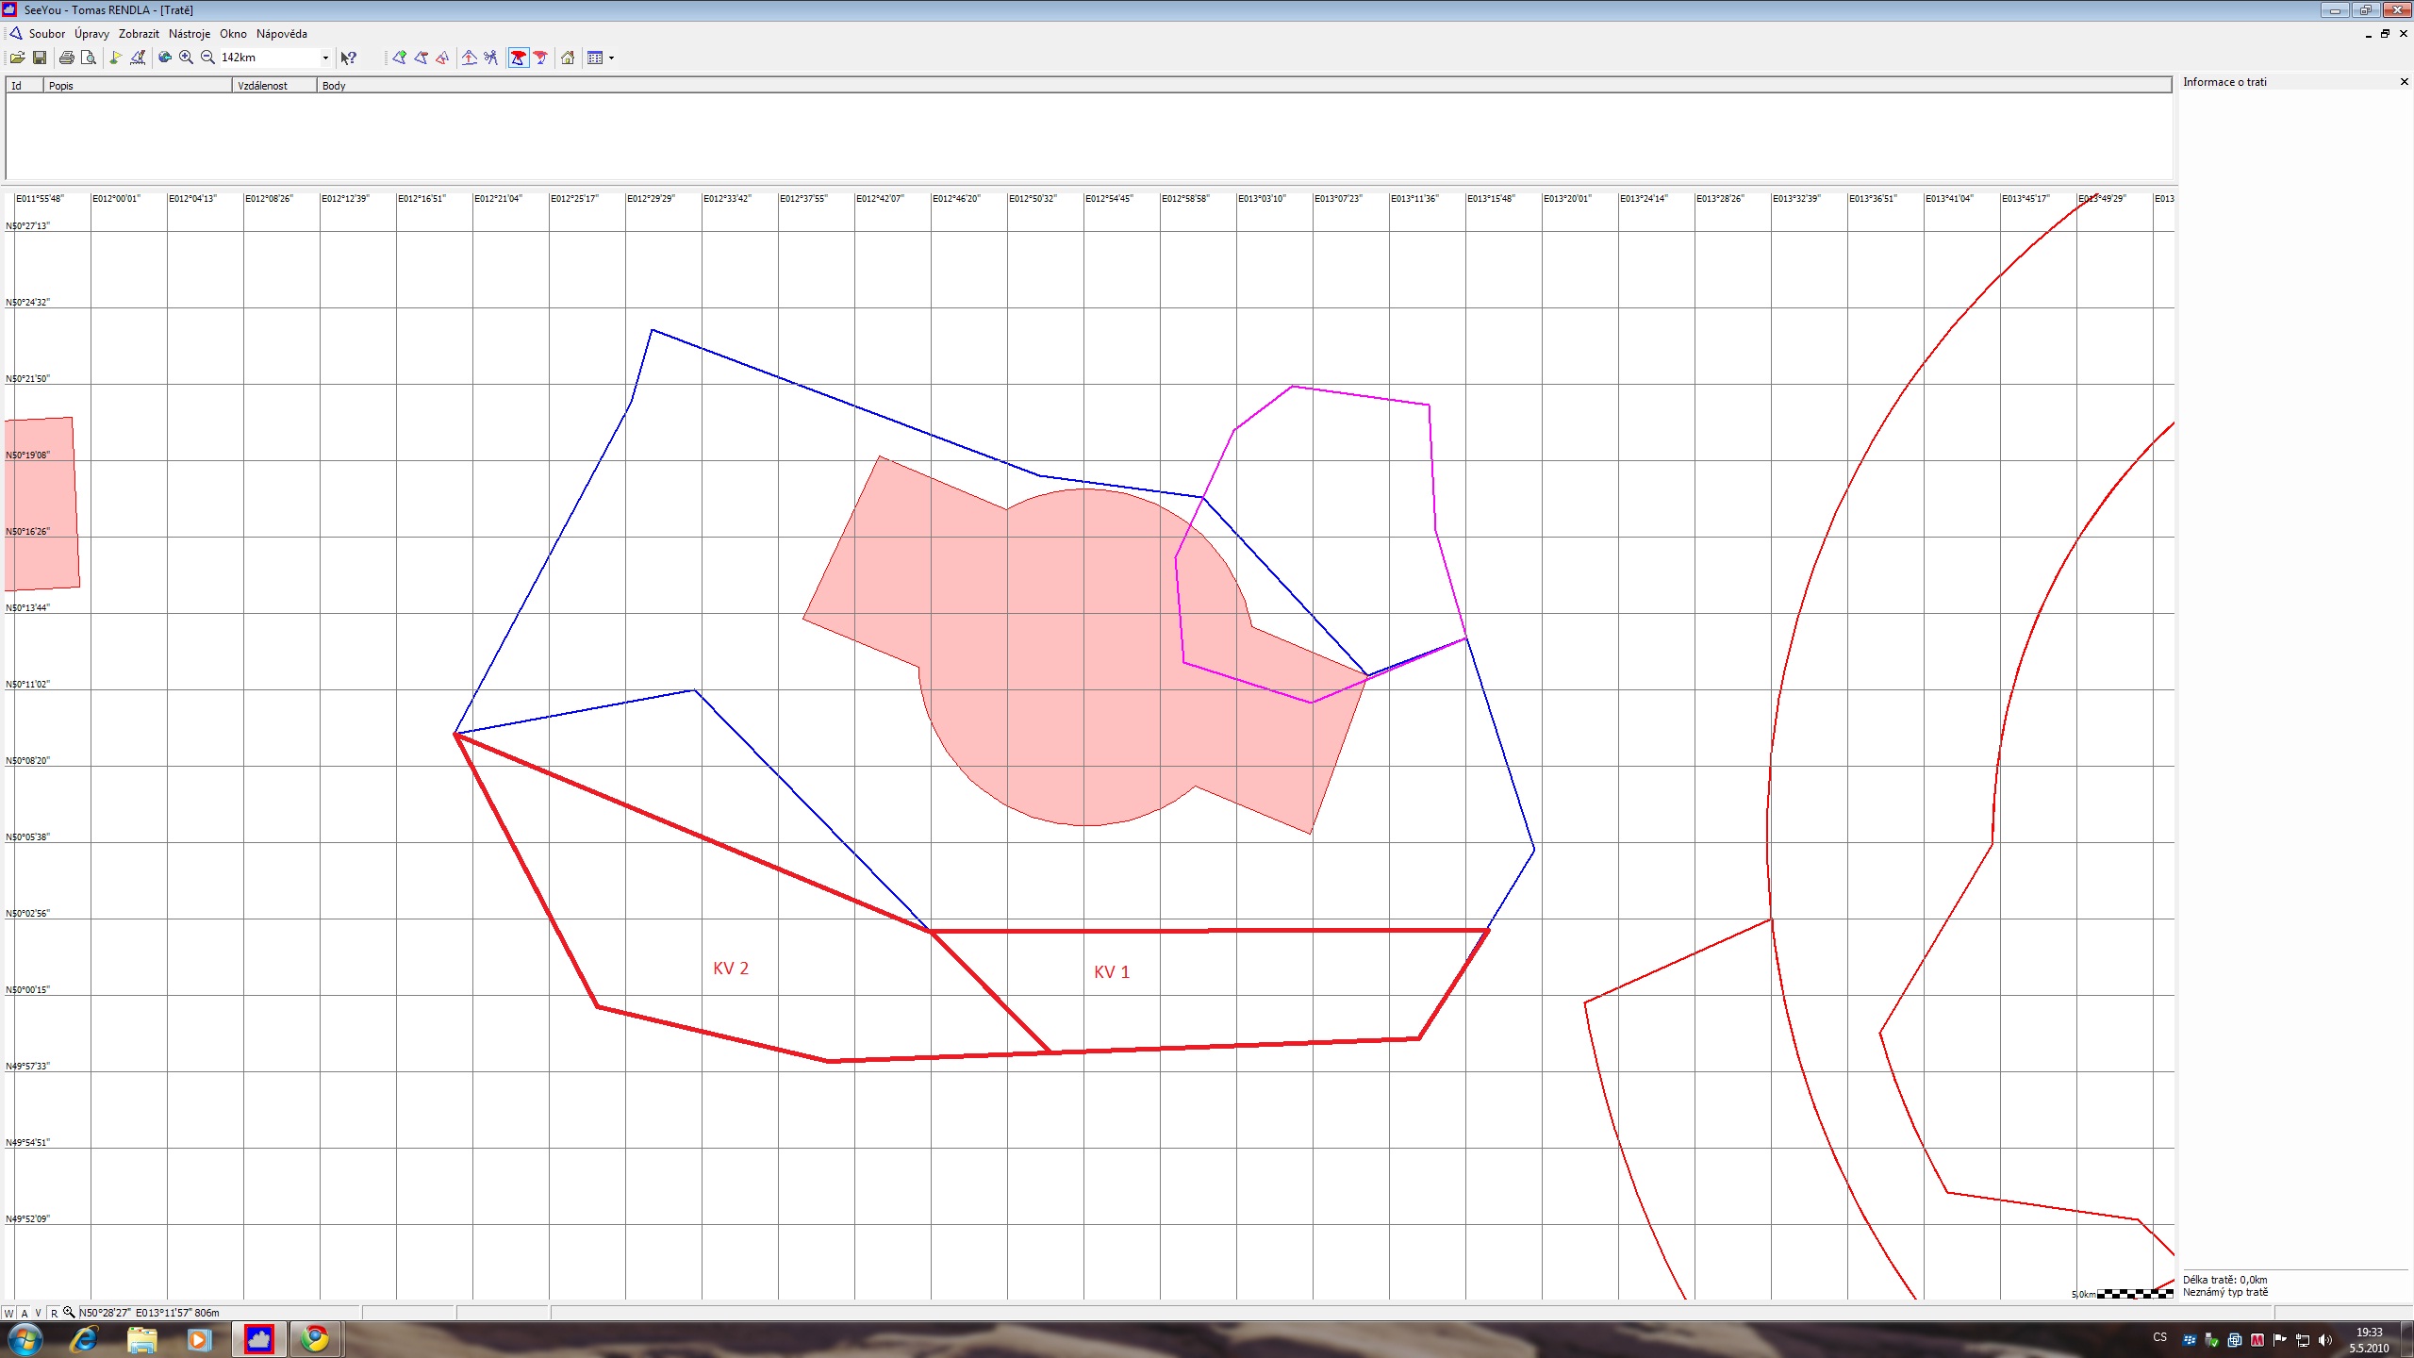
Task: Click the blue triangle document icon in menu bar
Action: click(15, 33)
